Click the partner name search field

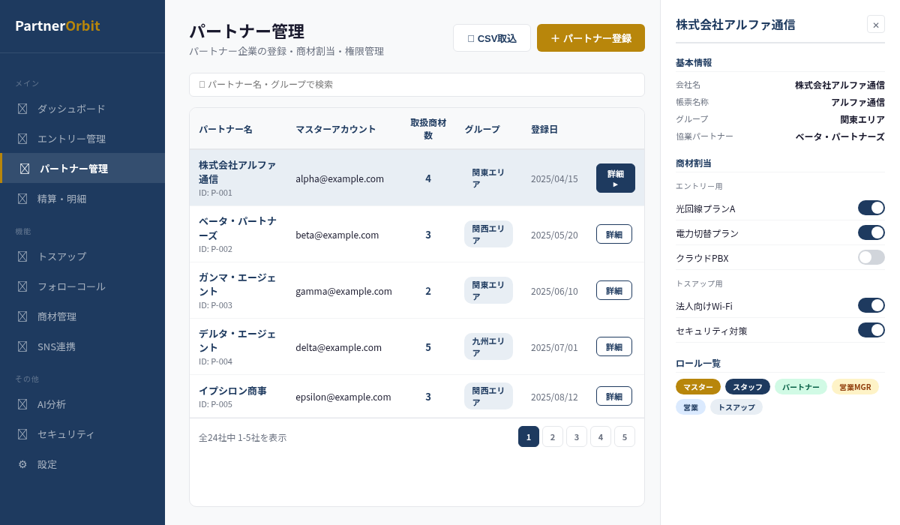click(x=416, y=85)
